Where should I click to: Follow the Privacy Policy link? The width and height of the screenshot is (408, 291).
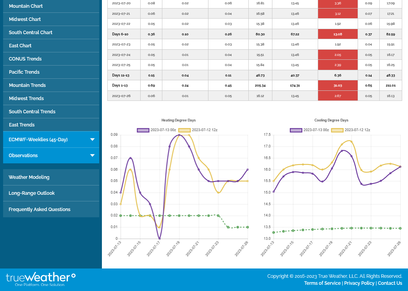359,283
